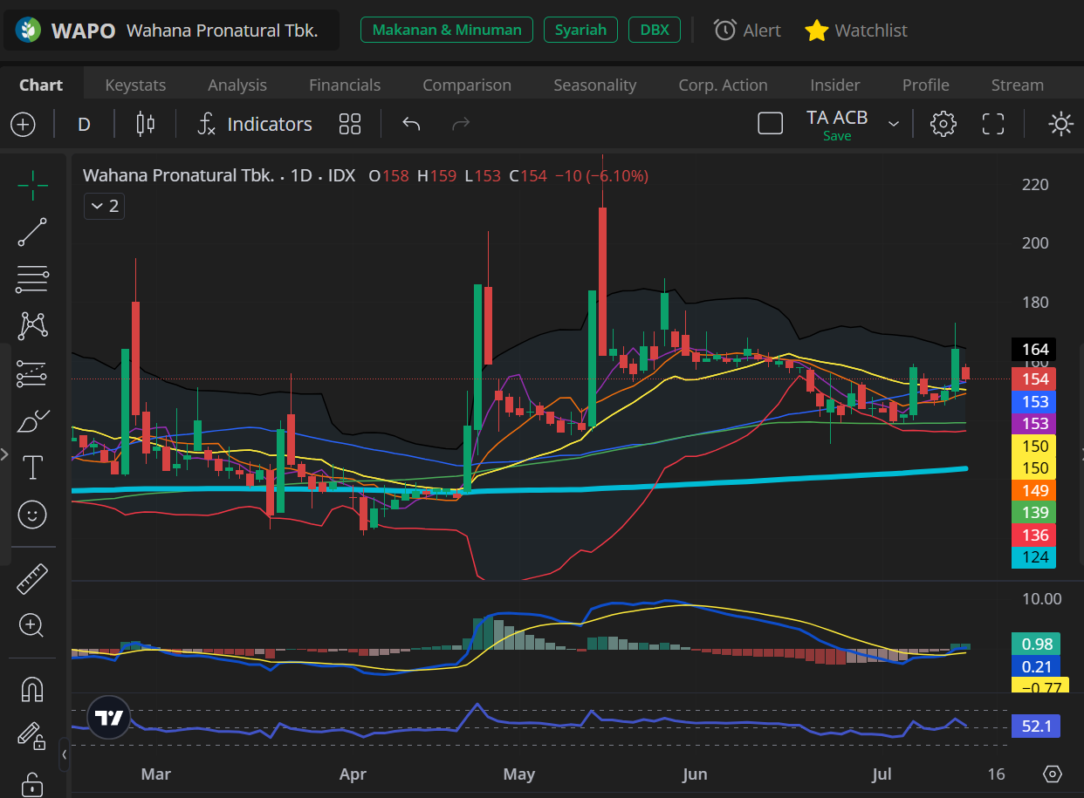Image resolution: width=1084 pixels, height=798 pixels.
Task: Open the Fibonacci retracement tool
Action: pos(32,279)
